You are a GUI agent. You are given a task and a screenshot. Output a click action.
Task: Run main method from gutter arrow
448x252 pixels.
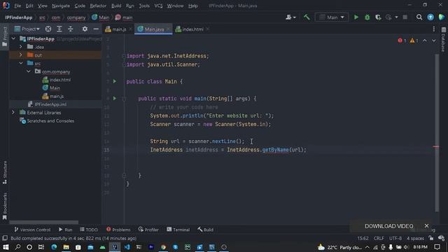coord(115,98)
